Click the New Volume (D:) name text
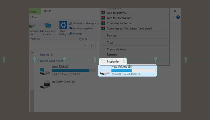Viewport: 210px width, 120px height. click(x=122, y=67)
